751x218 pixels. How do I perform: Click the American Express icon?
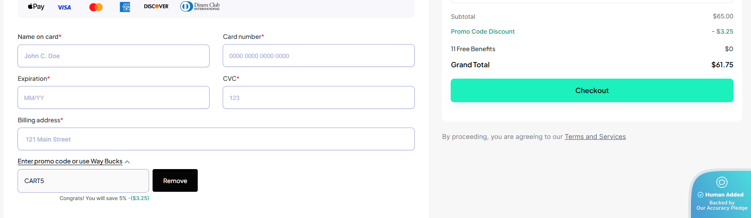[125, 7]
